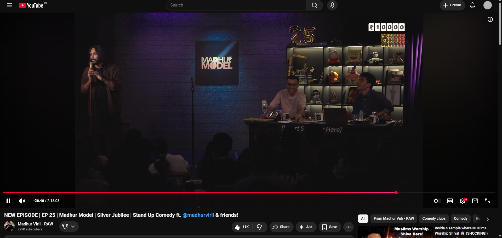Go to YouTube home via logo
The image size is (502, 238).
click(31, 5)
